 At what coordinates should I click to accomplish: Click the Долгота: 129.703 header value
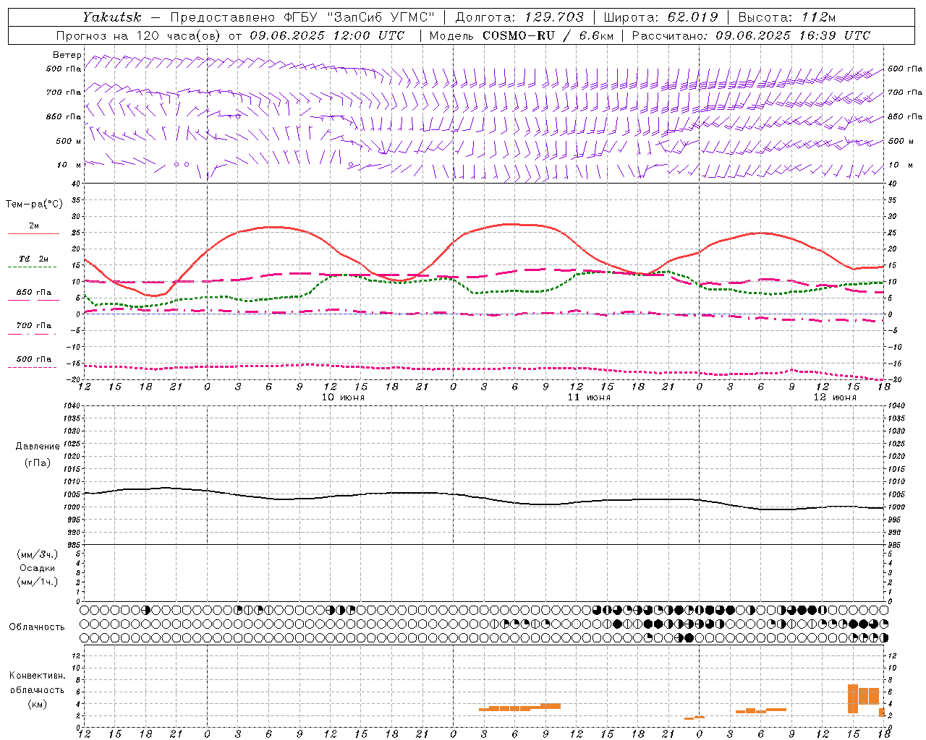(x=519, y=17)
